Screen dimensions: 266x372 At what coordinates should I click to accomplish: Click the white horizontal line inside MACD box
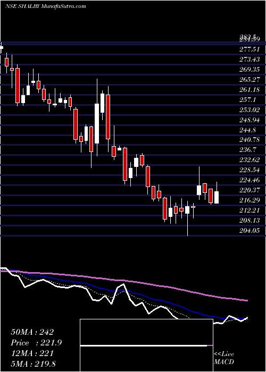(144, 346)
